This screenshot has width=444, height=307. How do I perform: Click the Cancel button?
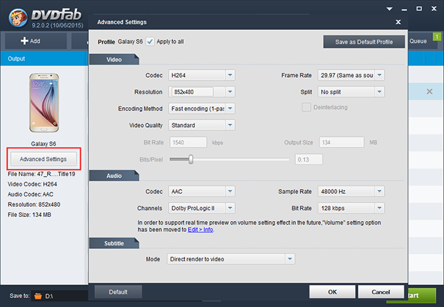[x=381, y=292]
